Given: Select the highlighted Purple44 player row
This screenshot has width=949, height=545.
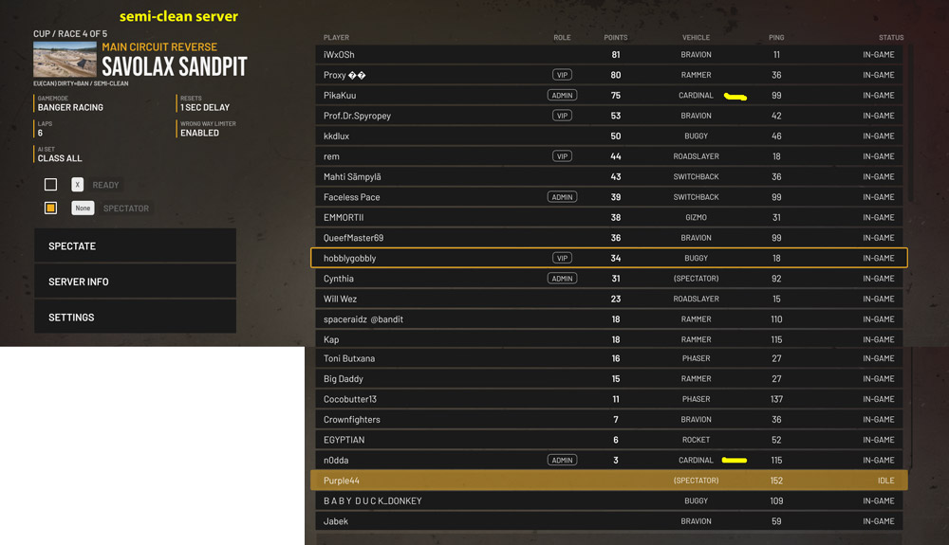Looking at the screenshot, I should 608,481.
